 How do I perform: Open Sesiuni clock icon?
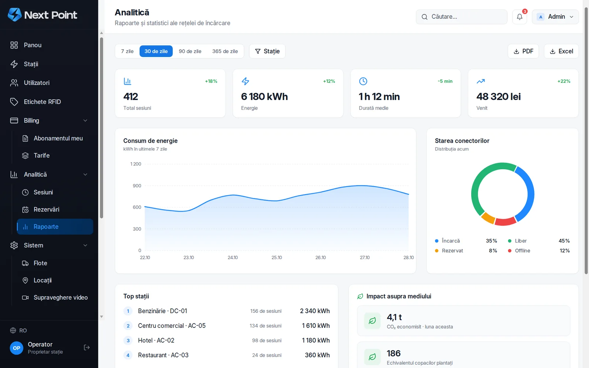click(25, 192)
